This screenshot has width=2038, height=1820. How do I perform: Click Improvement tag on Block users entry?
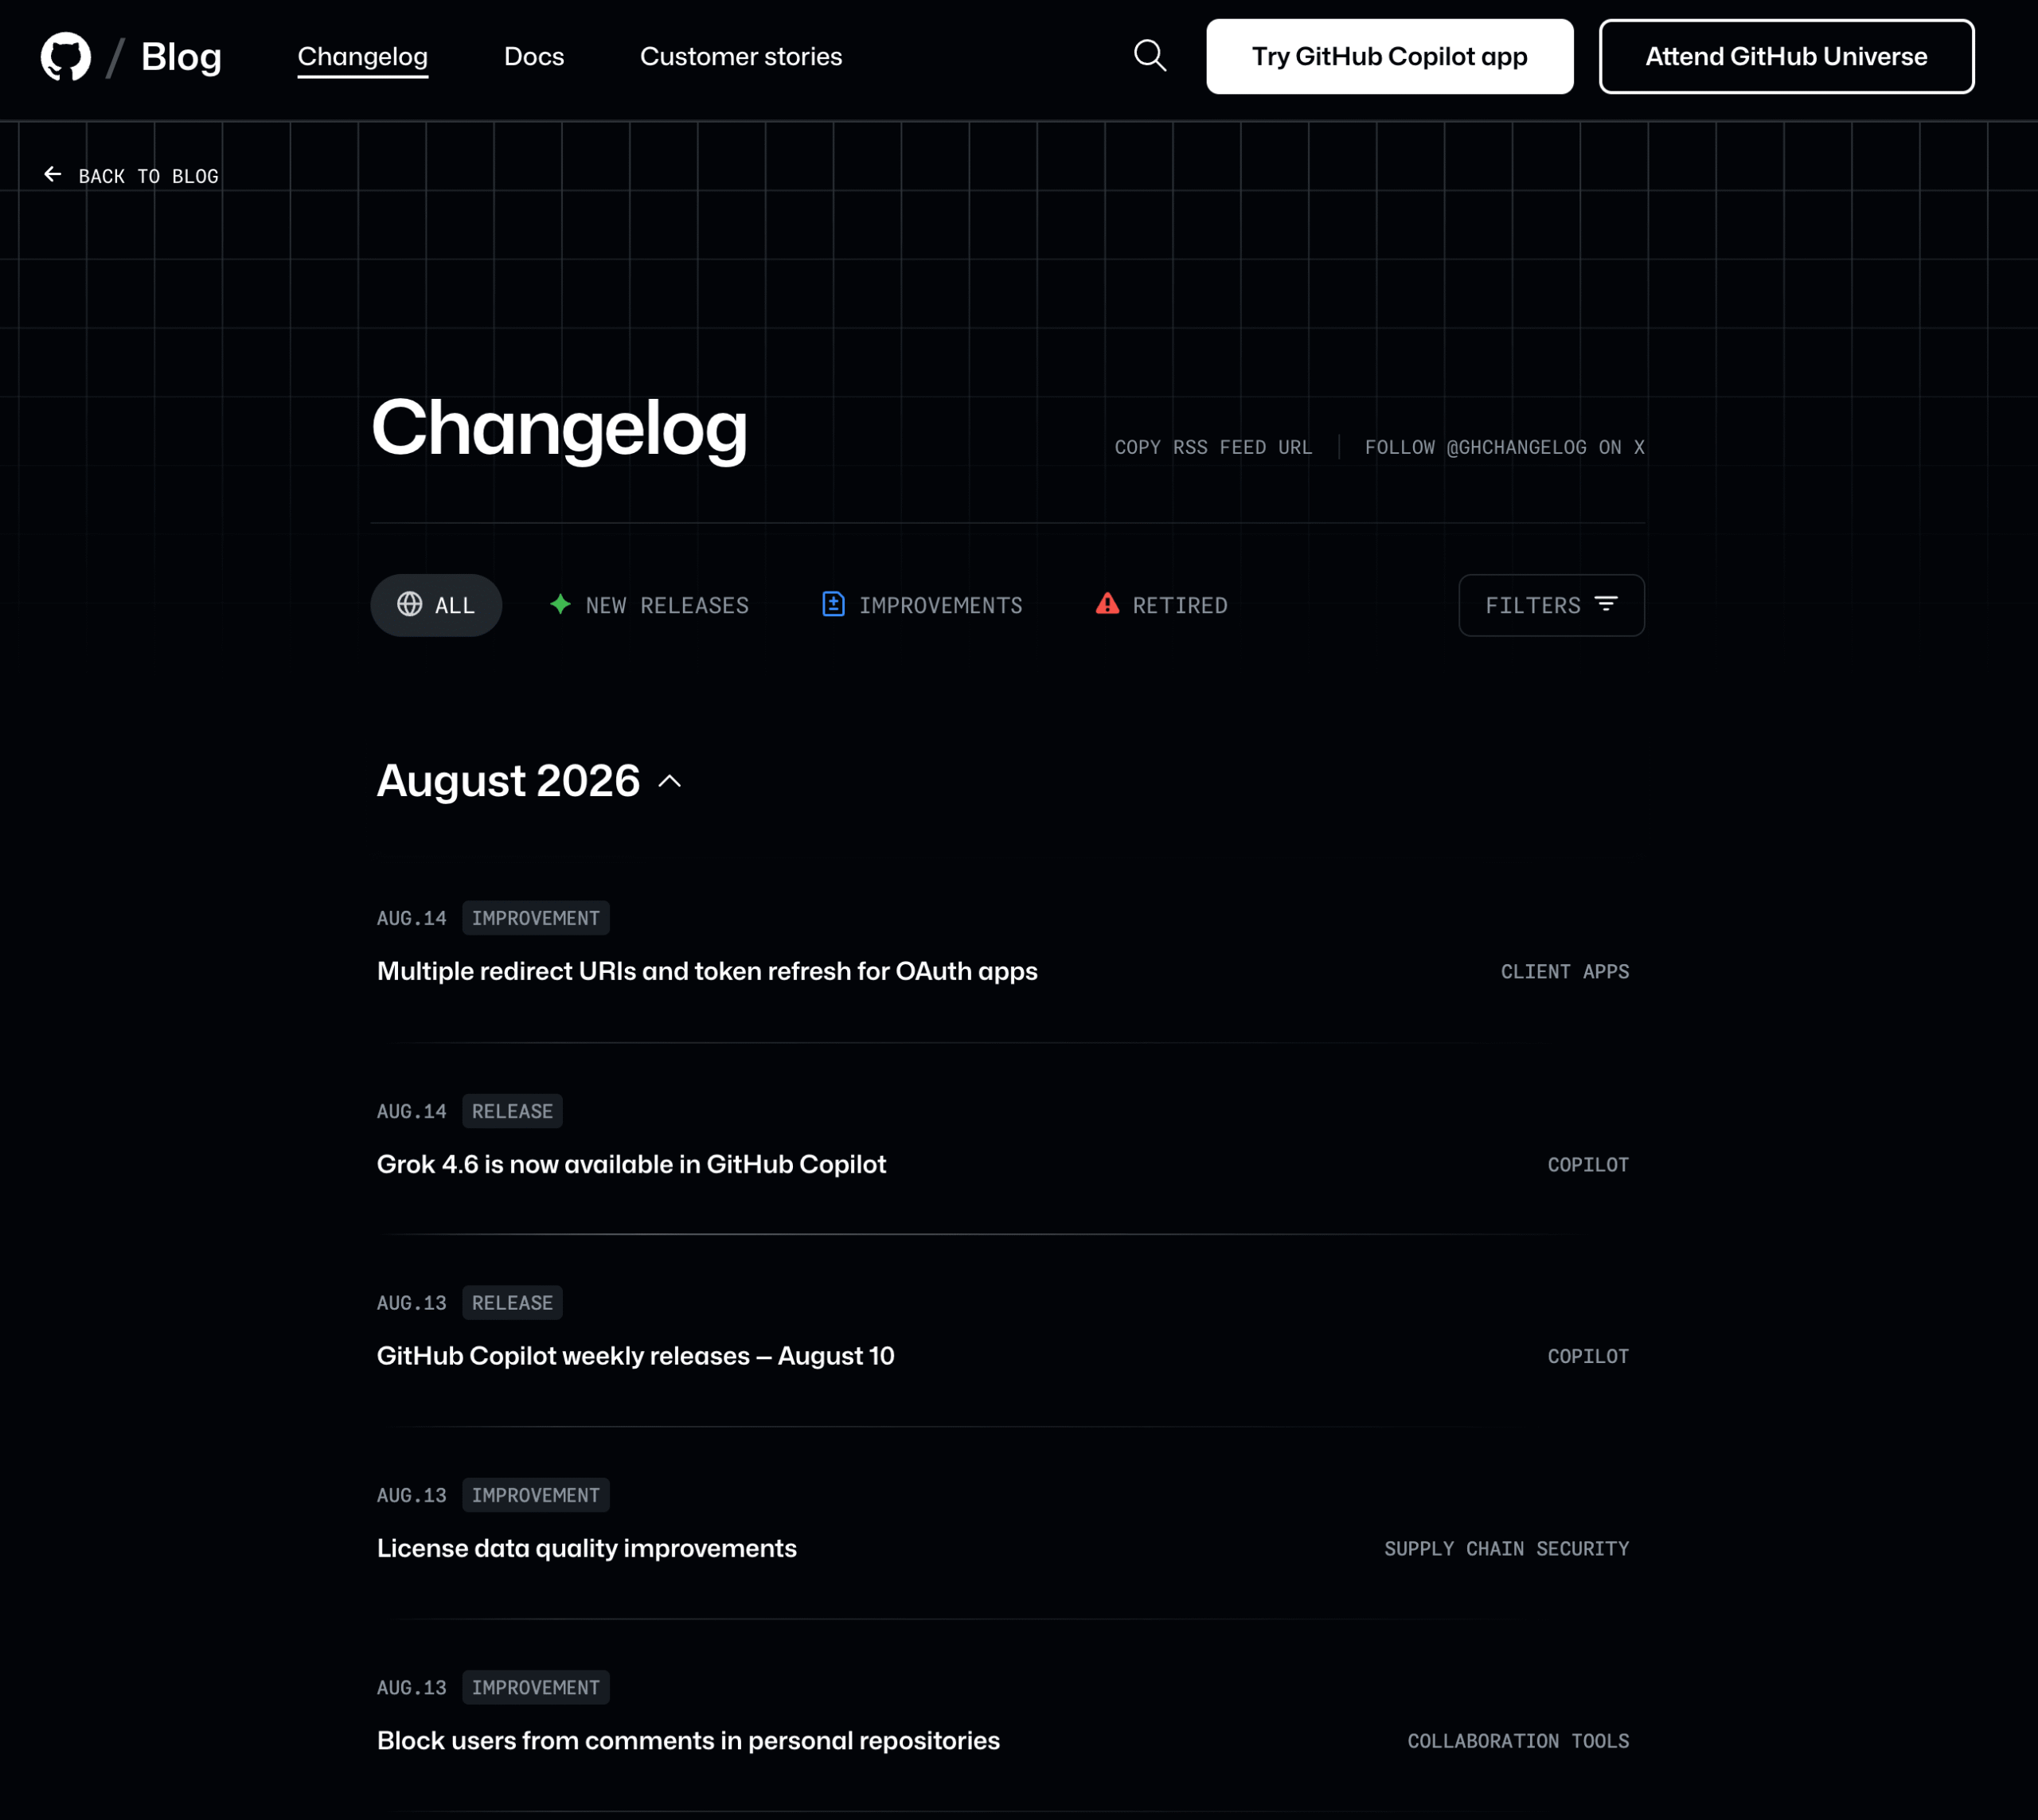(535, 1687)
